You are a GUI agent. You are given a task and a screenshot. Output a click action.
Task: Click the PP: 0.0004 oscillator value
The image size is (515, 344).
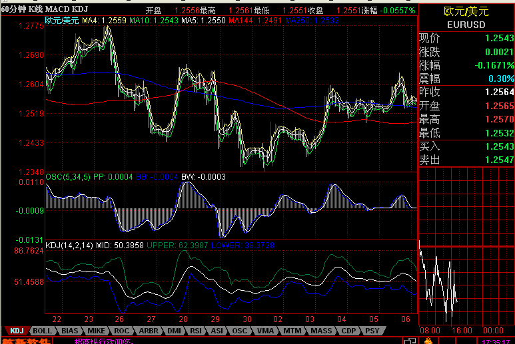[113, 177]
